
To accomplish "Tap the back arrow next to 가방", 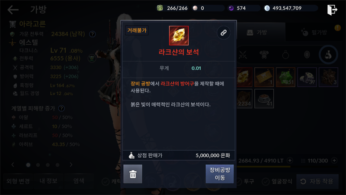I will point(13,10).
